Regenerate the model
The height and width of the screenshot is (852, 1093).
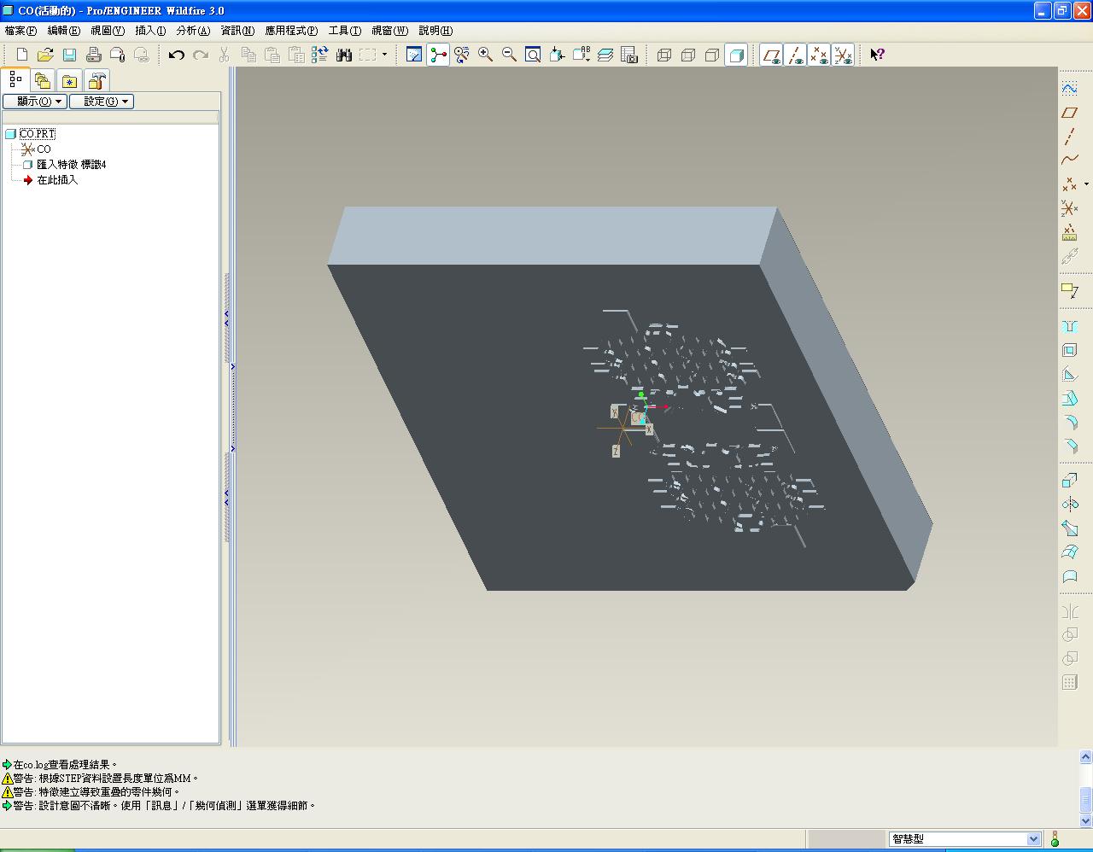(x=319, y=55)
